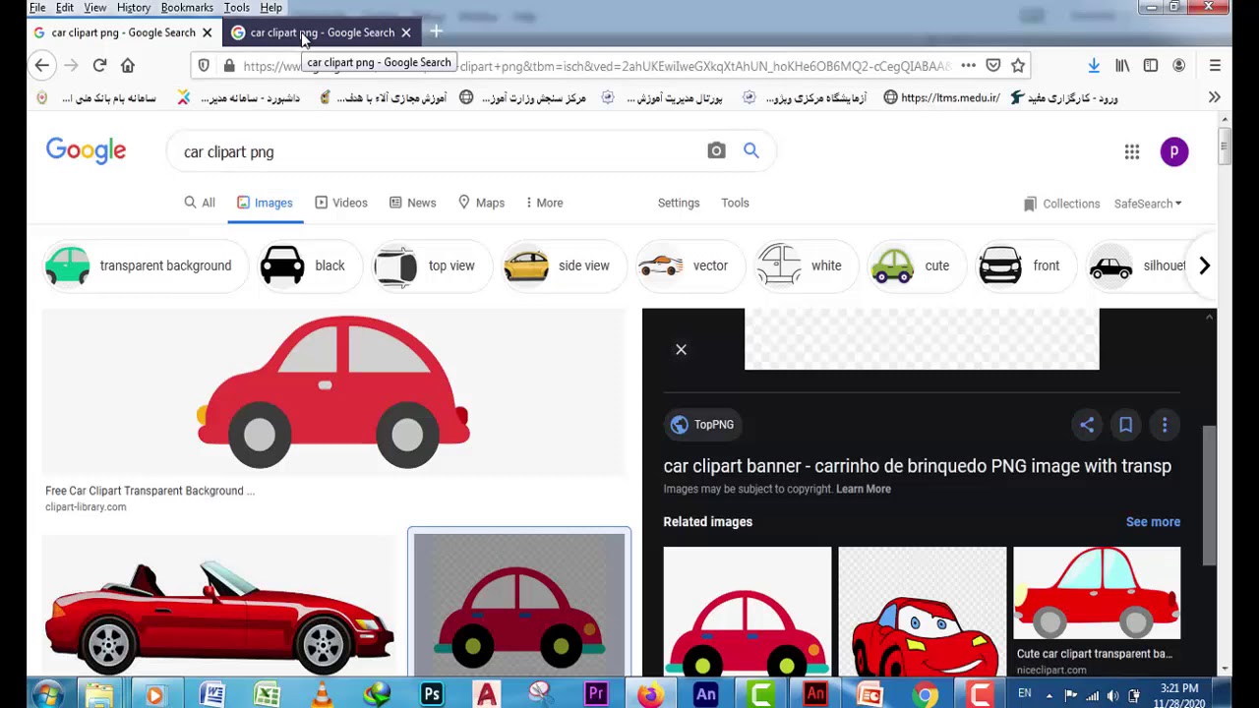1259x708 pixels.
Task: Click the search by image camera icon
Action: 716,150
